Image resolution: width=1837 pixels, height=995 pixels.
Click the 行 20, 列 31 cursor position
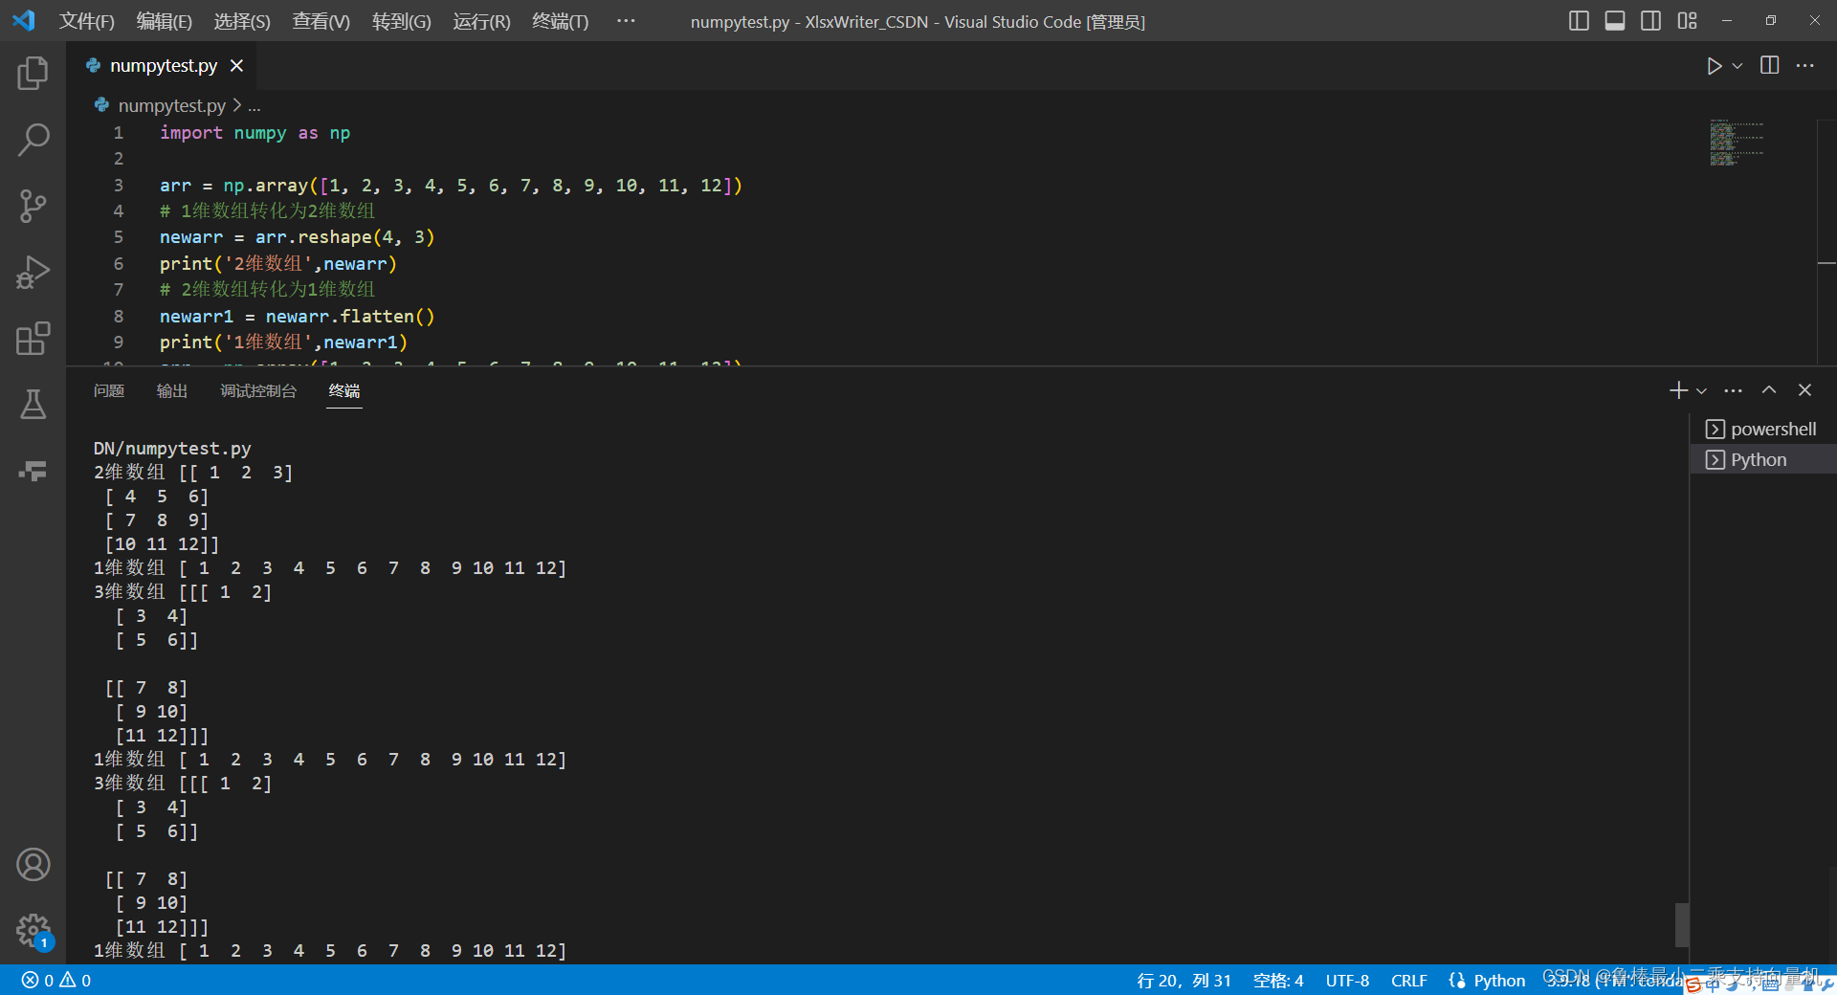[x=1184, y=981]
